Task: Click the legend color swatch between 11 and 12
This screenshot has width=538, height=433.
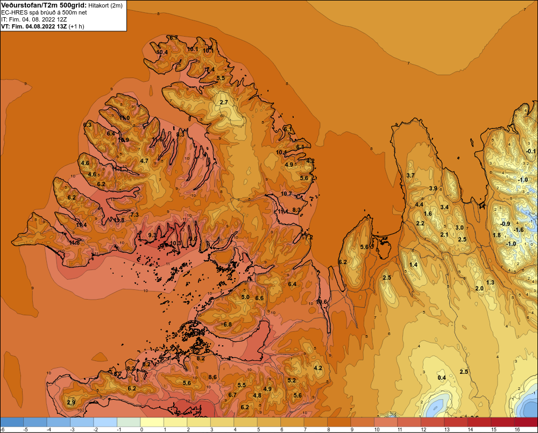Action: coord(409,422)
